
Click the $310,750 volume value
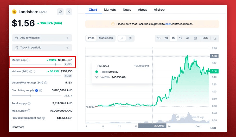pyautogui.click(x=66, y=71)
